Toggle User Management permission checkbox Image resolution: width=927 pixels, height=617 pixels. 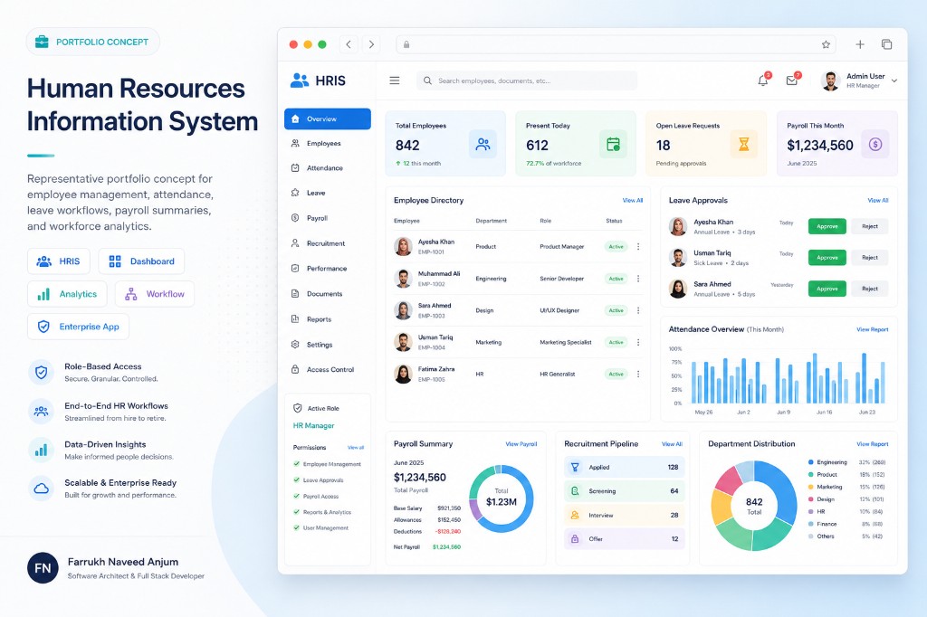tap(297, 527)
